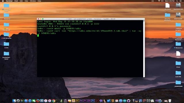Screen dimensions: 184x103
Task: Click the green cursor block in Terminal
Action: [38, 35]
